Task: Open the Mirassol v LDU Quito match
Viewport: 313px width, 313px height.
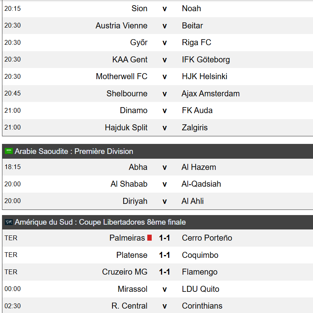Action: [x=157, y=289]
